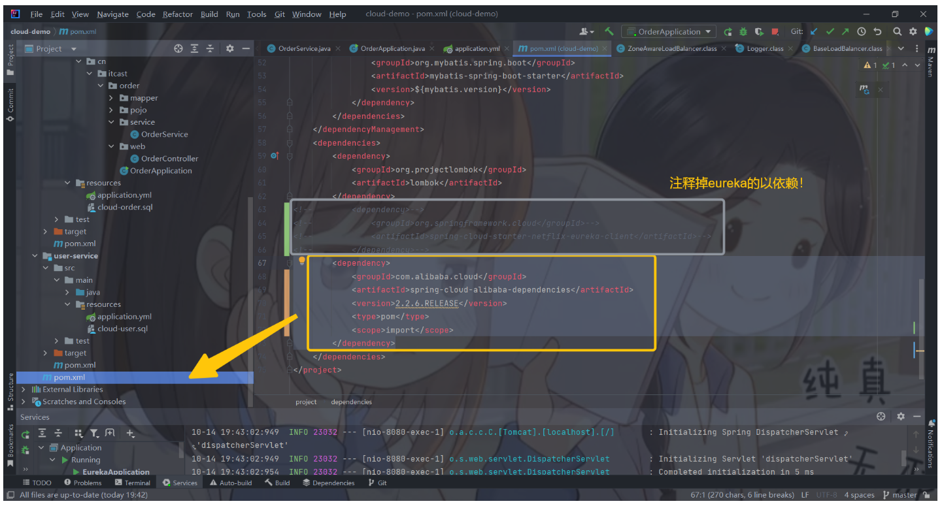The height and width of the screenshot is (510, 942).
Task: Click Collapse All icon in Project panel
Action: point(210,48)
